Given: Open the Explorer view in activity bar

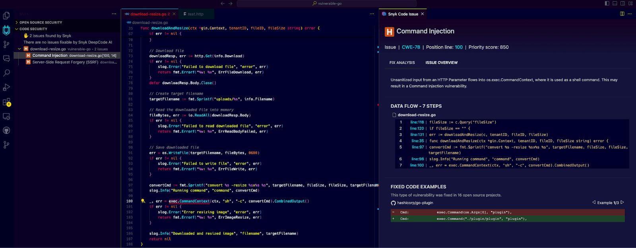Looking at the screenshot, I should pos(6,16).
